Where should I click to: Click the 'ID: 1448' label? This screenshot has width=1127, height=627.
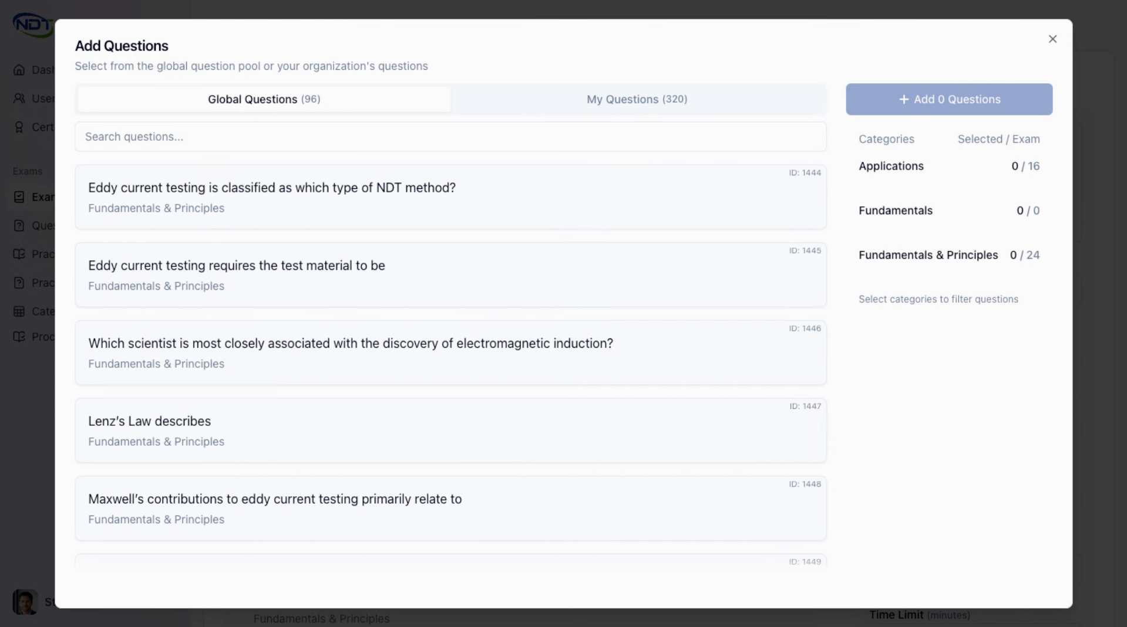click(805, 484)
